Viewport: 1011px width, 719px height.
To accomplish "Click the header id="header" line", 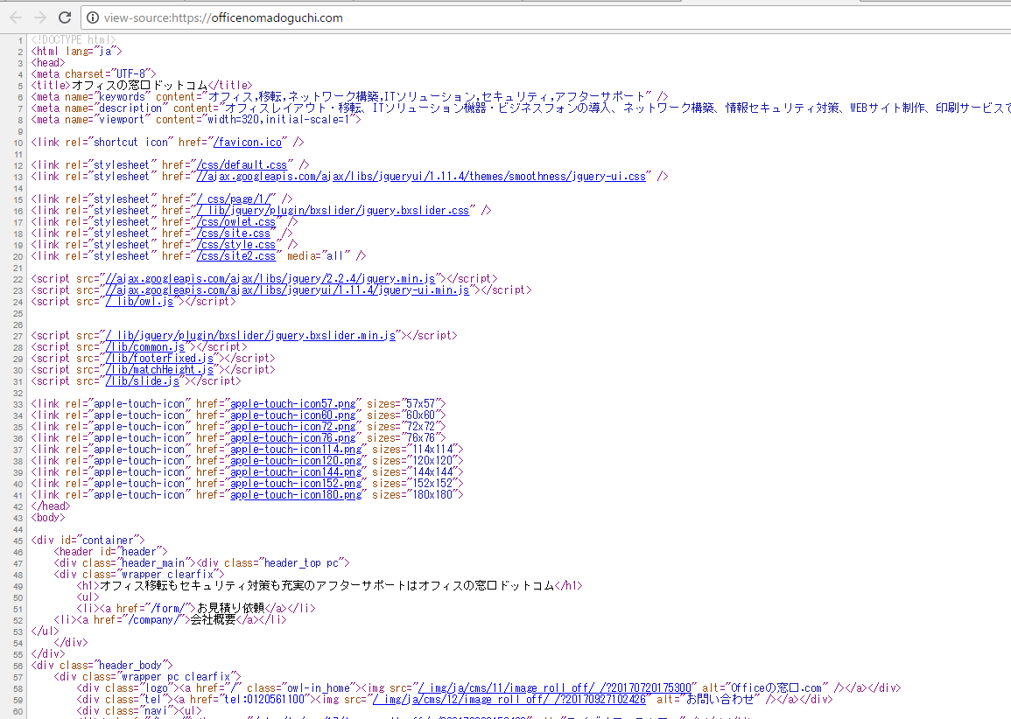I will coord(110,552).
